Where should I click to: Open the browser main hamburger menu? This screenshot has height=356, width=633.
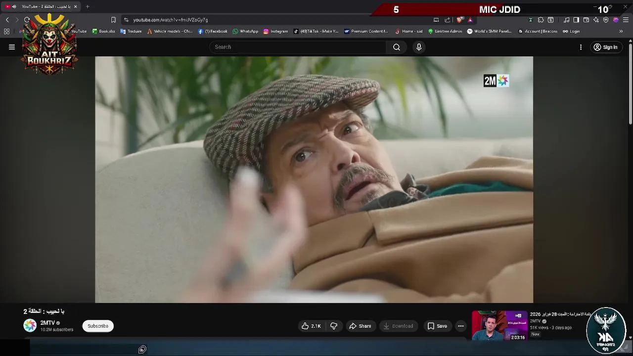click(x=626, y=20)
